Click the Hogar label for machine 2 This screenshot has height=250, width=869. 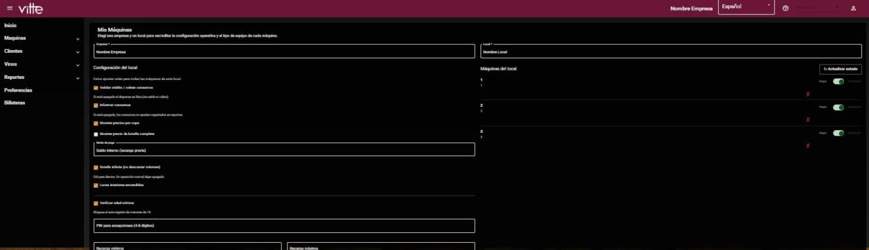(823, 107)
